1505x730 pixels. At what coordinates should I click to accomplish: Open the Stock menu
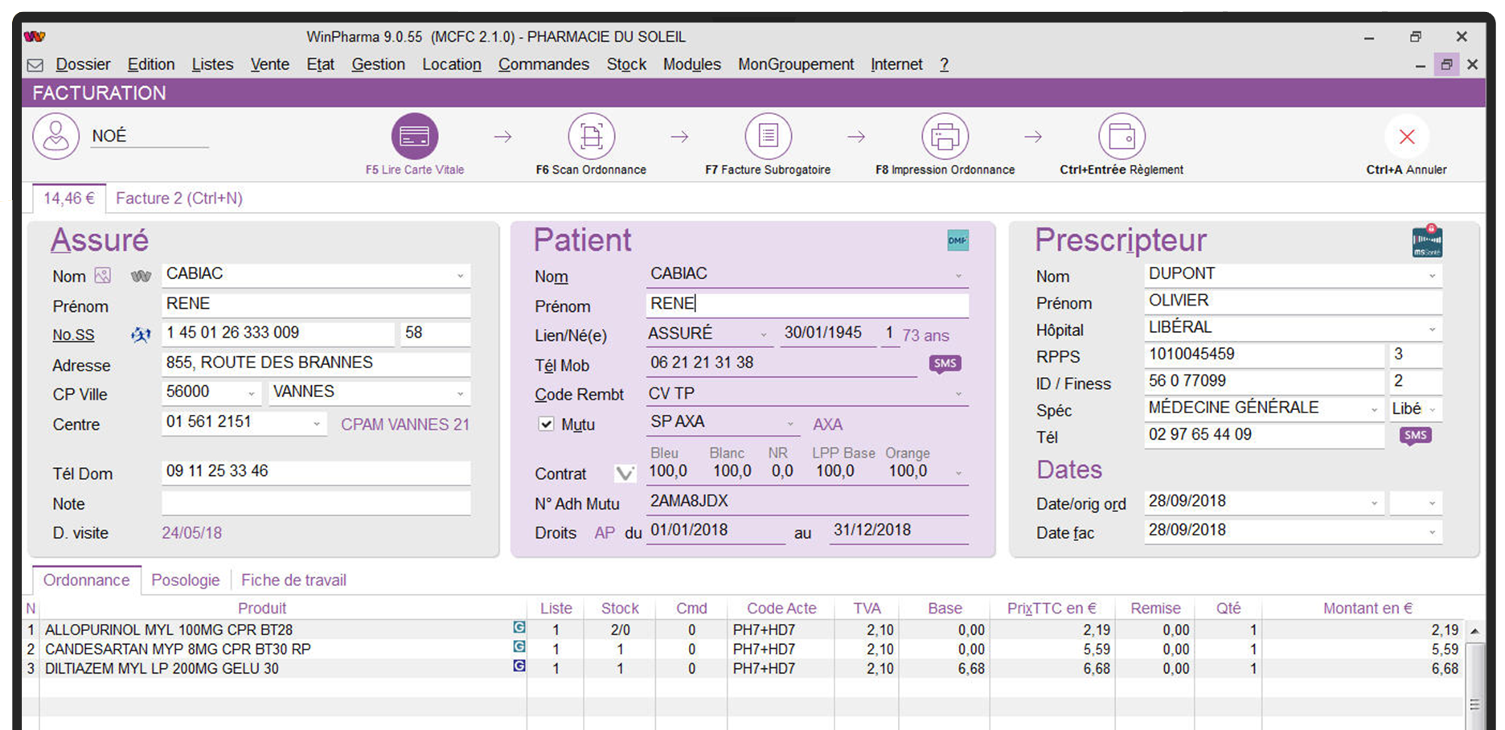click(x=626, y=64)
